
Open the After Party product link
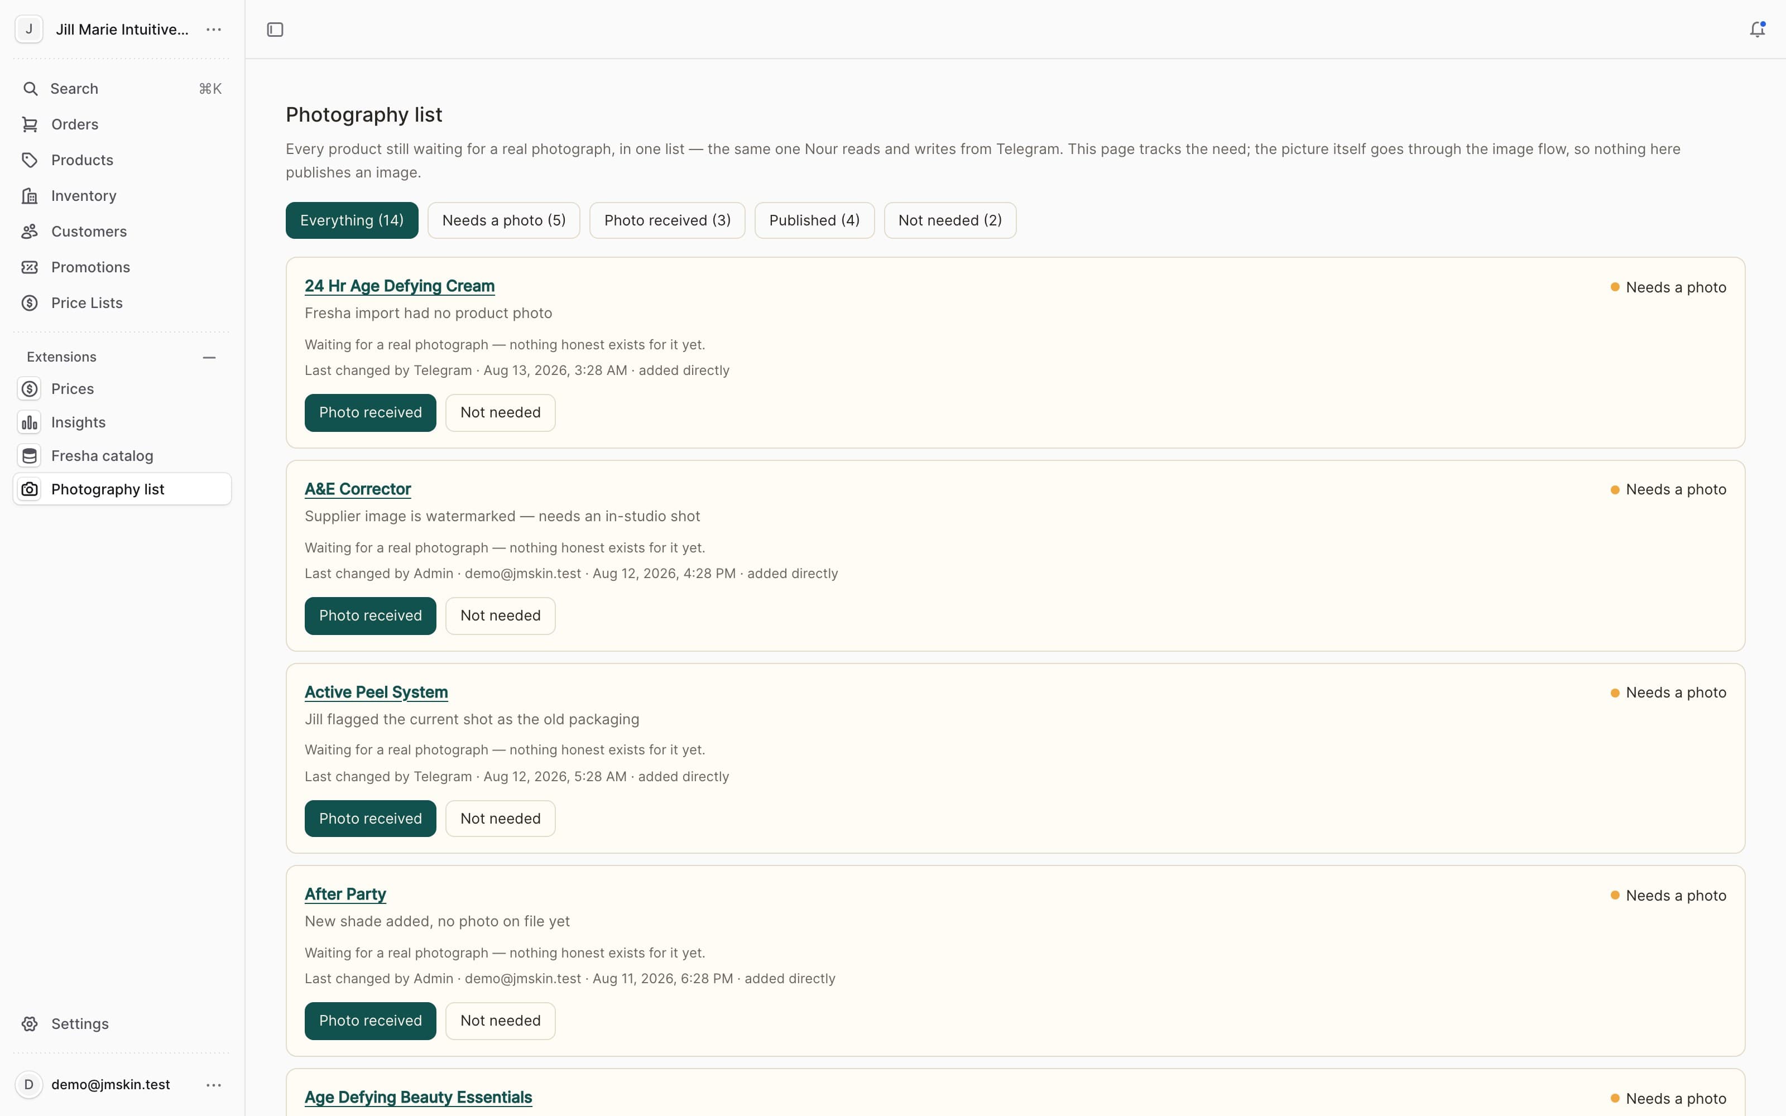[345, 894]
